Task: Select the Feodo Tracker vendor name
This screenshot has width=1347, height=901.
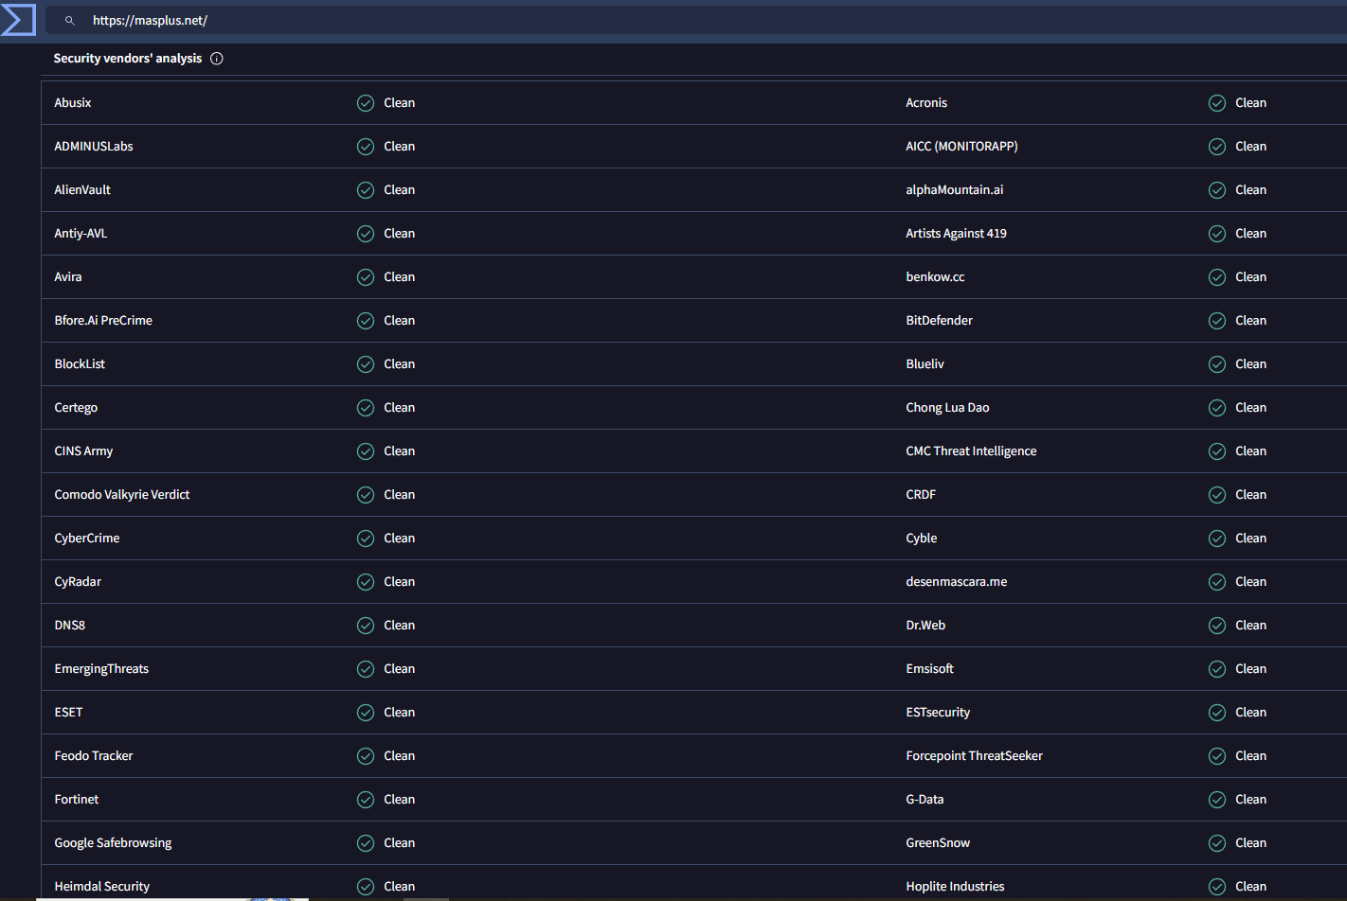Action: (x=94, y=756)
